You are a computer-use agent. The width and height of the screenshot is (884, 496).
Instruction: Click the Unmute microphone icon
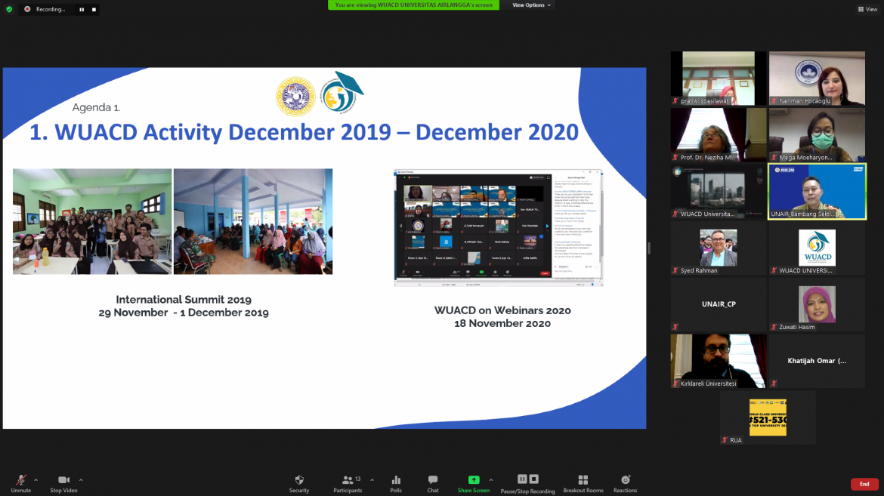[x=21, y=480]
